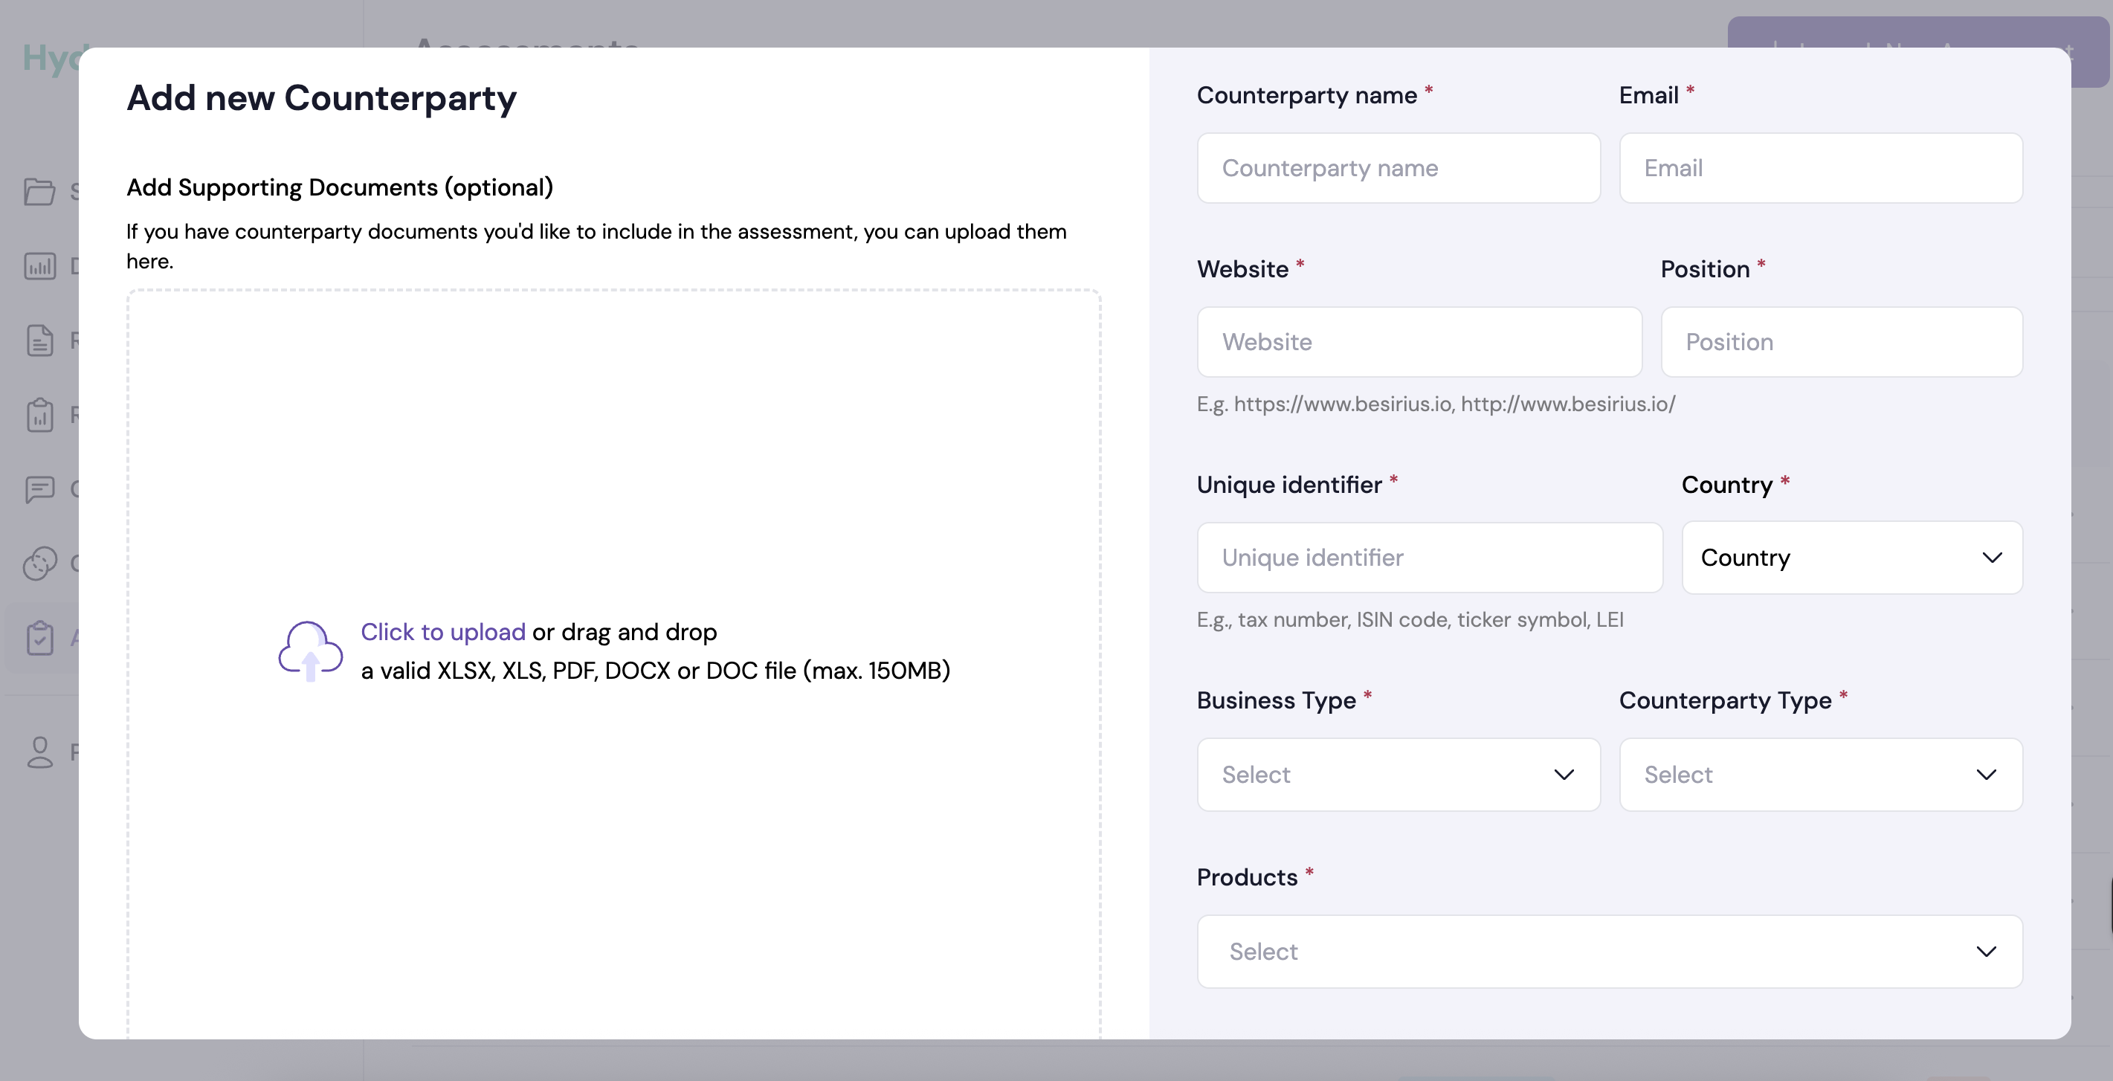This screenshot has height=1081, width=2113.
Task: Open the profile person icon at sidebar bottom
Action: [x=42, y=753]
